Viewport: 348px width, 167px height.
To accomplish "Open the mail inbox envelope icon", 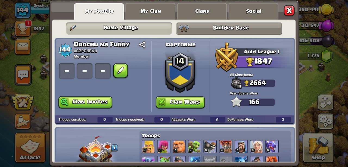I will 23,47.
